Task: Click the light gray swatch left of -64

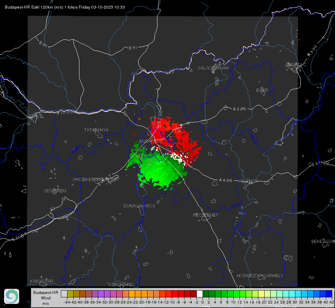Action: [64, 294]
